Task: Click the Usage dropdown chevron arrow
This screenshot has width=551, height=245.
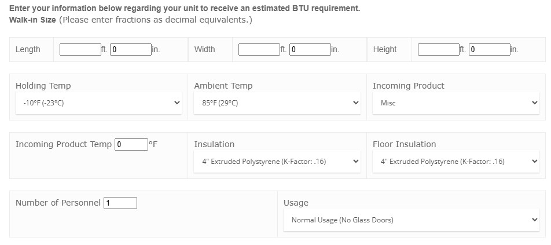Action: (x=534, y=220)
